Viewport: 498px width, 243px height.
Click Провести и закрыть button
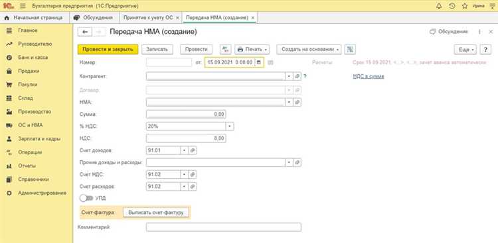coord(108,49)
